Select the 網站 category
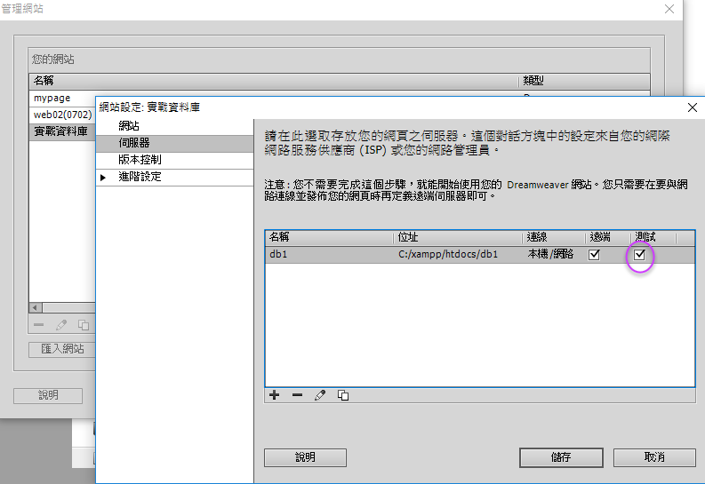Screen dimensions: 705x484 pos(129,126)
